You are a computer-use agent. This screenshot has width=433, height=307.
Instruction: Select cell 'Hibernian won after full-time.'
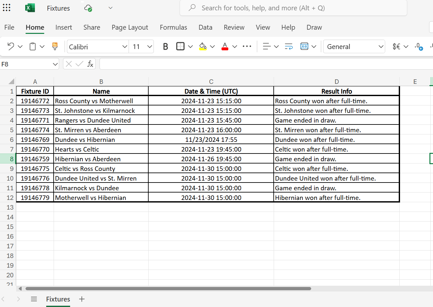336,197
